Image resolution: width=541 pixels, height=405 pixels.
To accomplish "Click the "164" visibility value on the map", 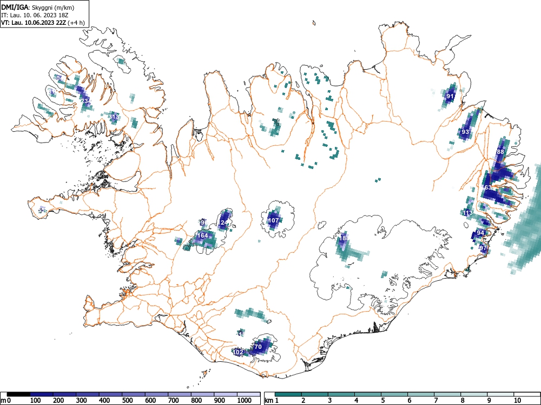I will pos(202,235).
